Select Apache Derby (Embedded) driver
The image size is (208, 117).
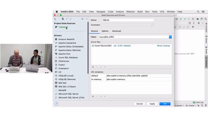tap(71, 46)
